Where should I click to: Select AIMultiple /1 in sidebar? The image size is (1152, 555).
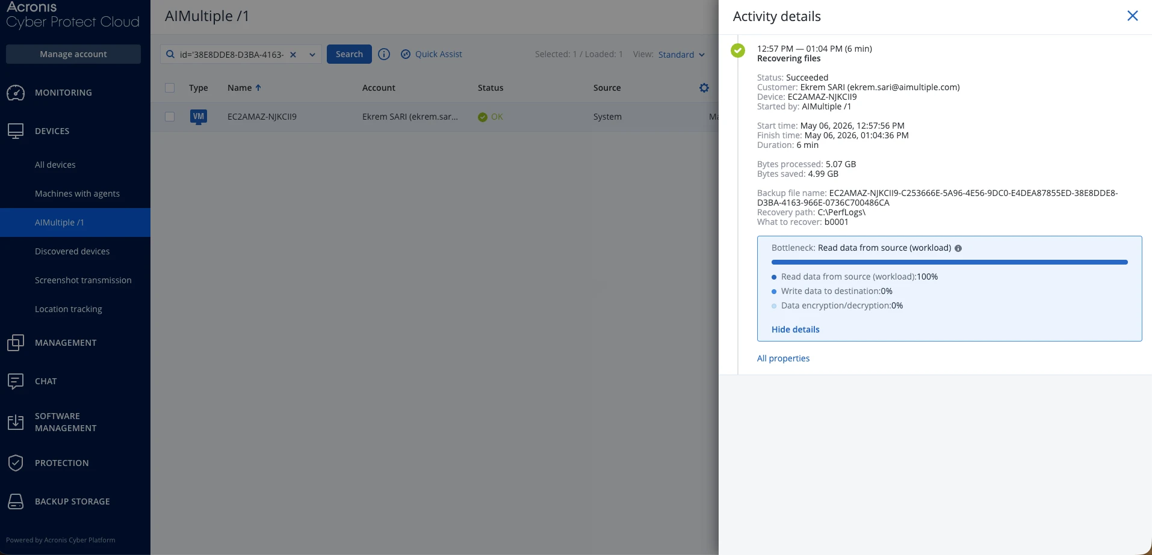click(x=75, y=222)
